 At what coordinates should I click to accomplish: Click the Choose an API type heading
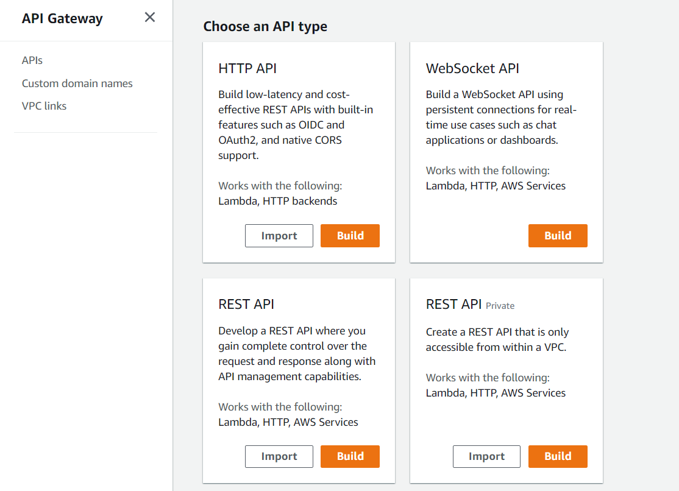point(265,26)
